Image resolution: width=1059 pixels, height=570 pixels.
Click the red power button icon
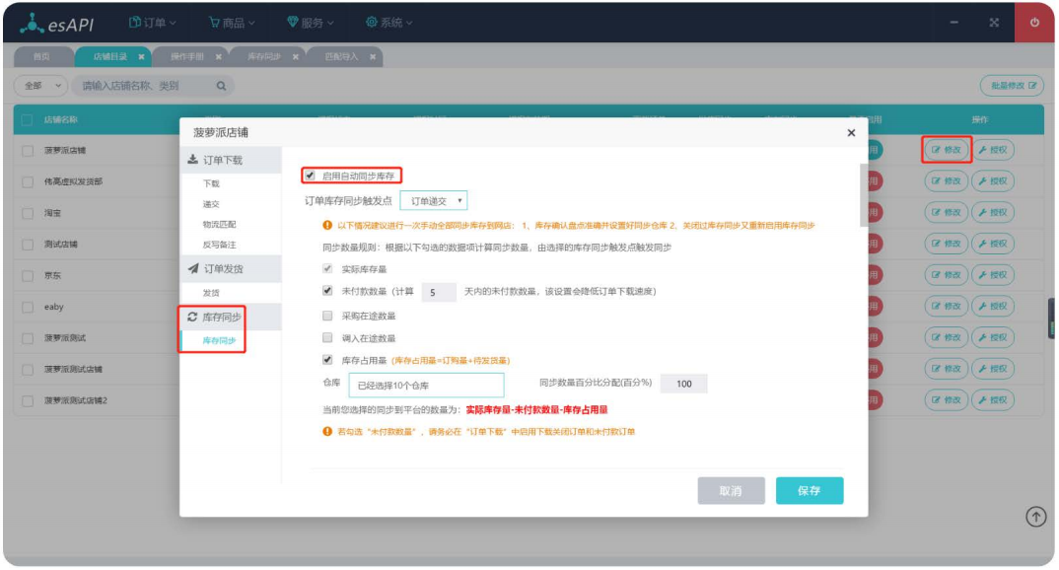(1034, 23)
